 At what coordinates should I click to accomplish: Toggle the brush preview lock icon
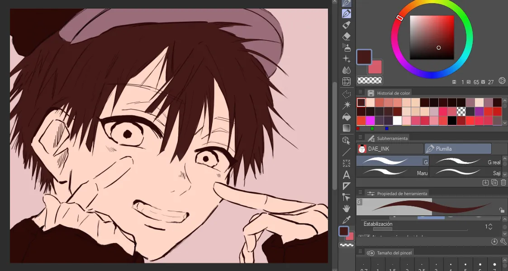pyautogui.click(x=502, y=210)
